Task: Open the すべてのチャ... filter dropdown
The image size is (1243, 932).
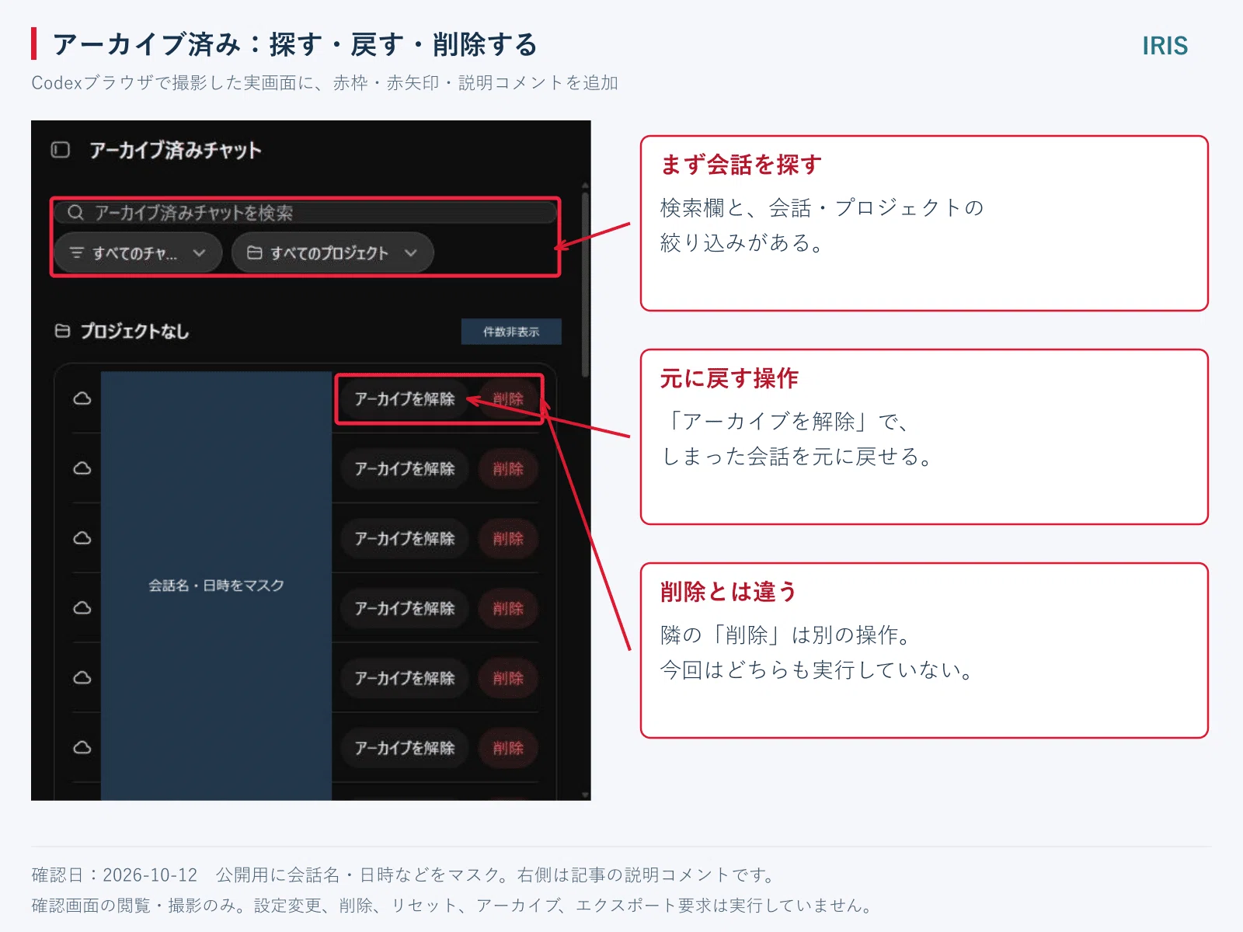Action: click(x=138, y=252)
